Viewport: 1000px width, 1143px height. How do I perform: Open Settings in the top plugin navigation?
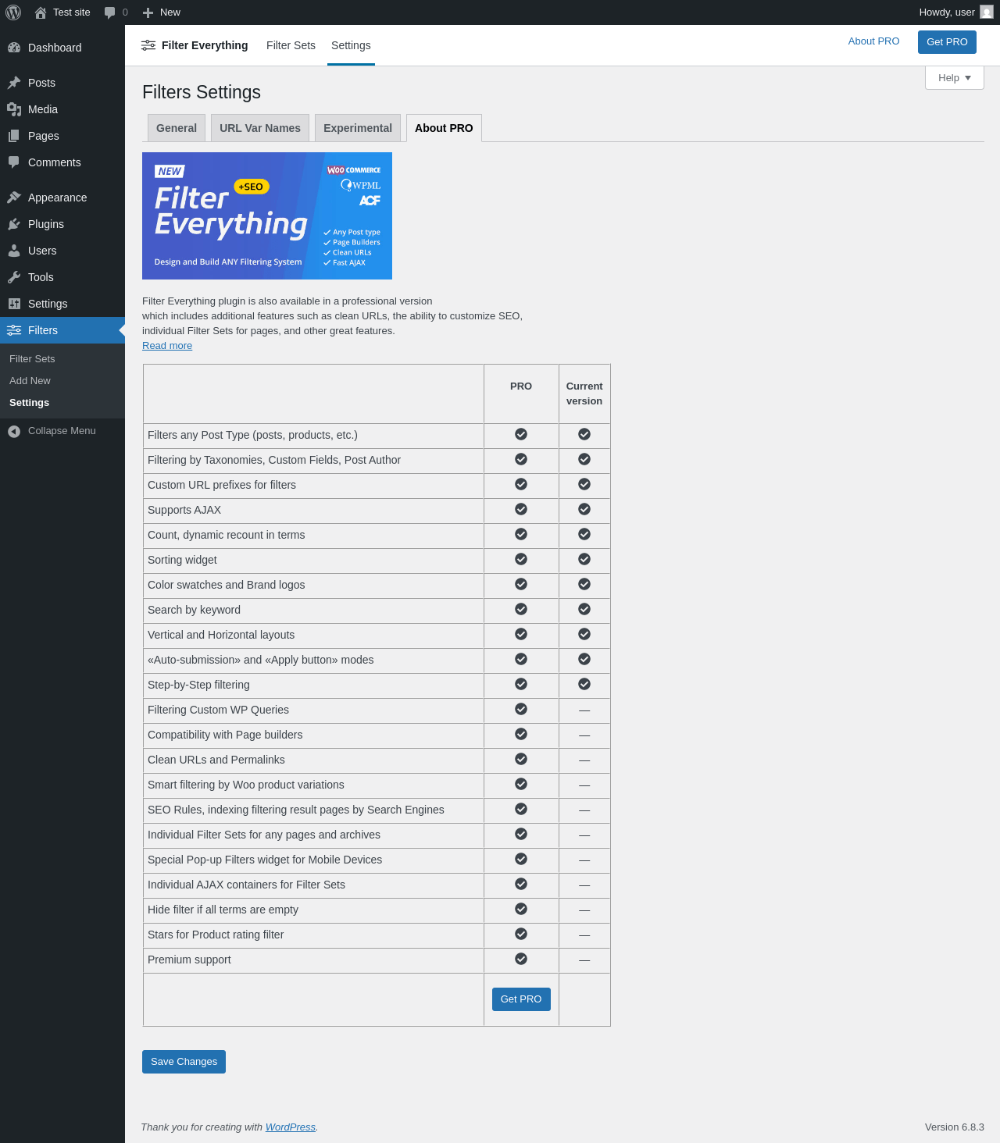tap(351, 45)
